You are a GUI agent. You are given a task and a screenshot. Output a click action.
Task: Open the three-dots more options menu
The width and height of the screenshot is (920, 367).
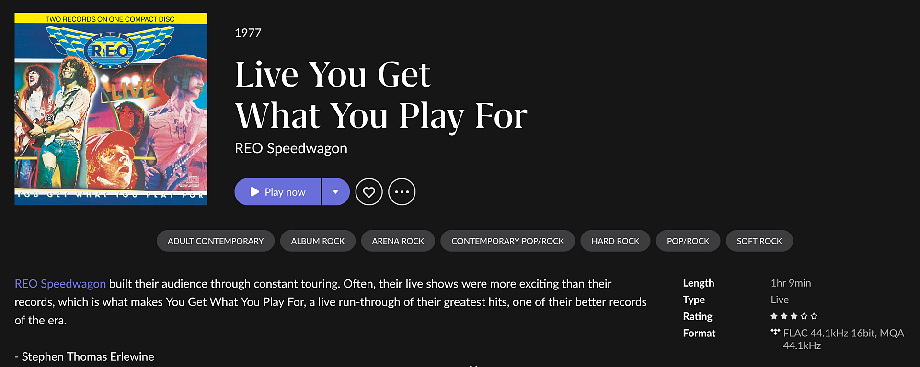[x=402, y=192]
